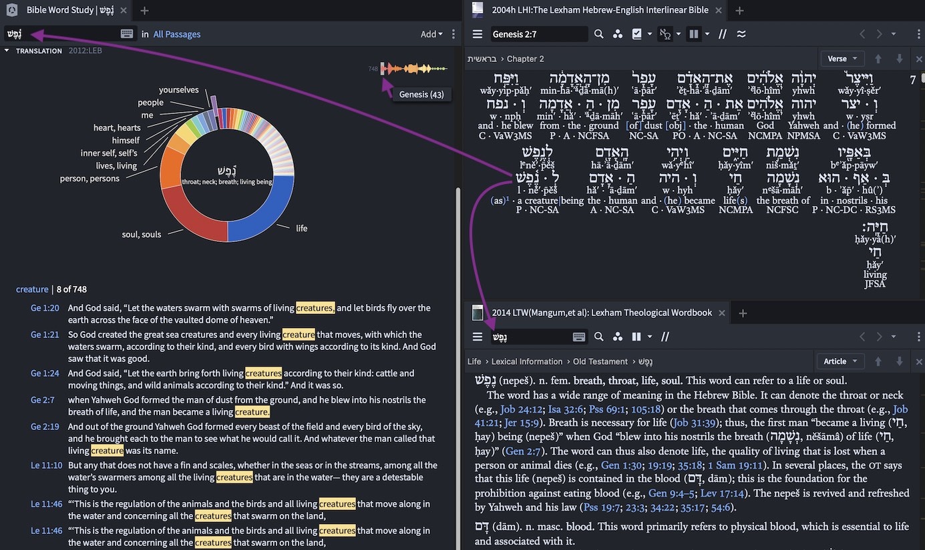Add a new tab beside the Theological Wordbook tab
This screenshot has height=550, width=925.
[x=742, y=313]
